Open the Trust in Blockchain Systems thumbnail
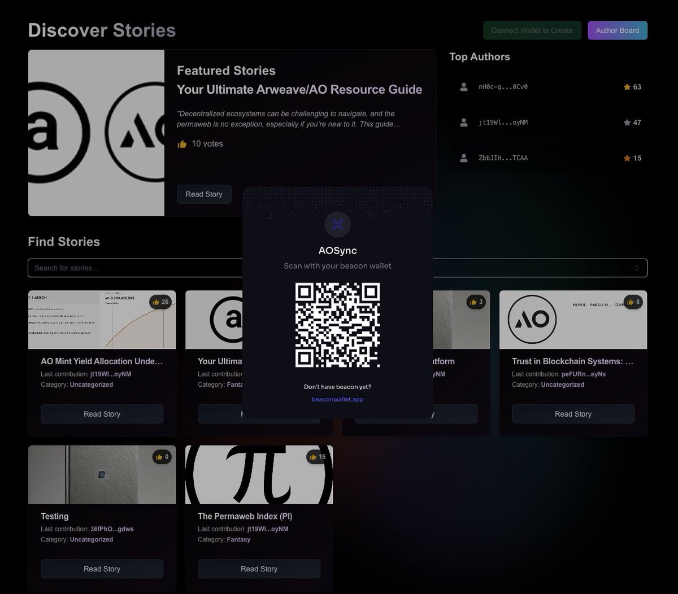 click(x=573, y=320)
